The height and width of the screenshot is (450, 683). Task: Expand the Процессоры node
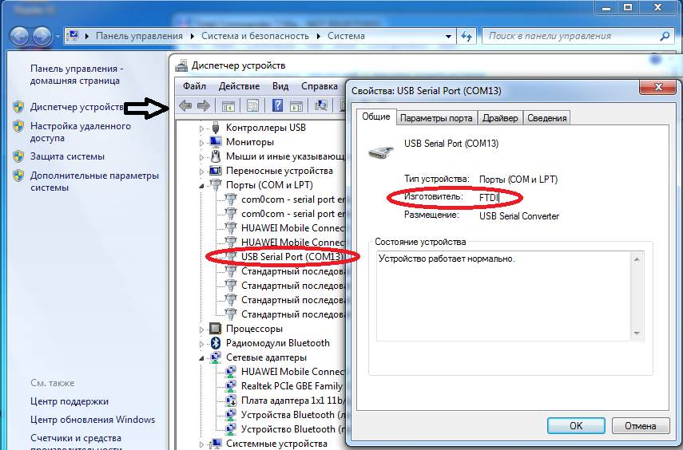coord(201,330)
